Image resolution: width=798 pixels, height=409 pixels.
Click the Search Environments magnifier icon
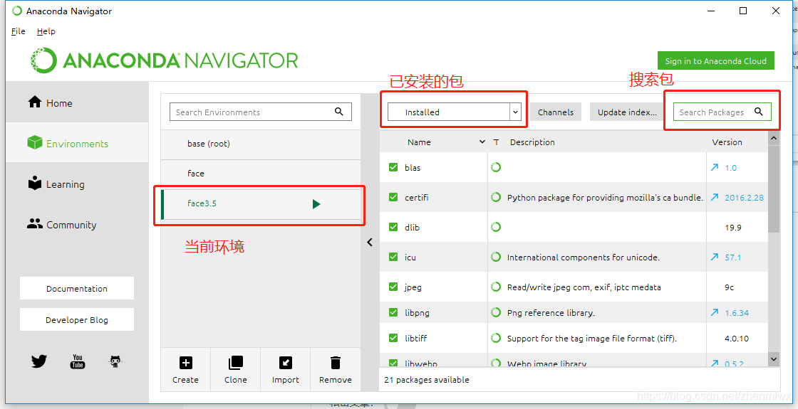[x=339, y=112]
